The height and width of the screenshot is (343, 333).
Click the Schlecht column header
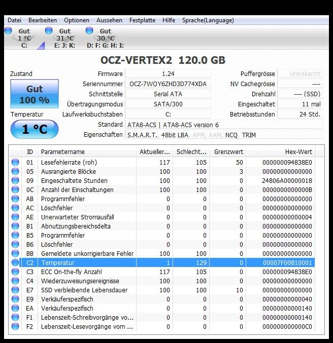pyautogui.click(x=191, y=151)
